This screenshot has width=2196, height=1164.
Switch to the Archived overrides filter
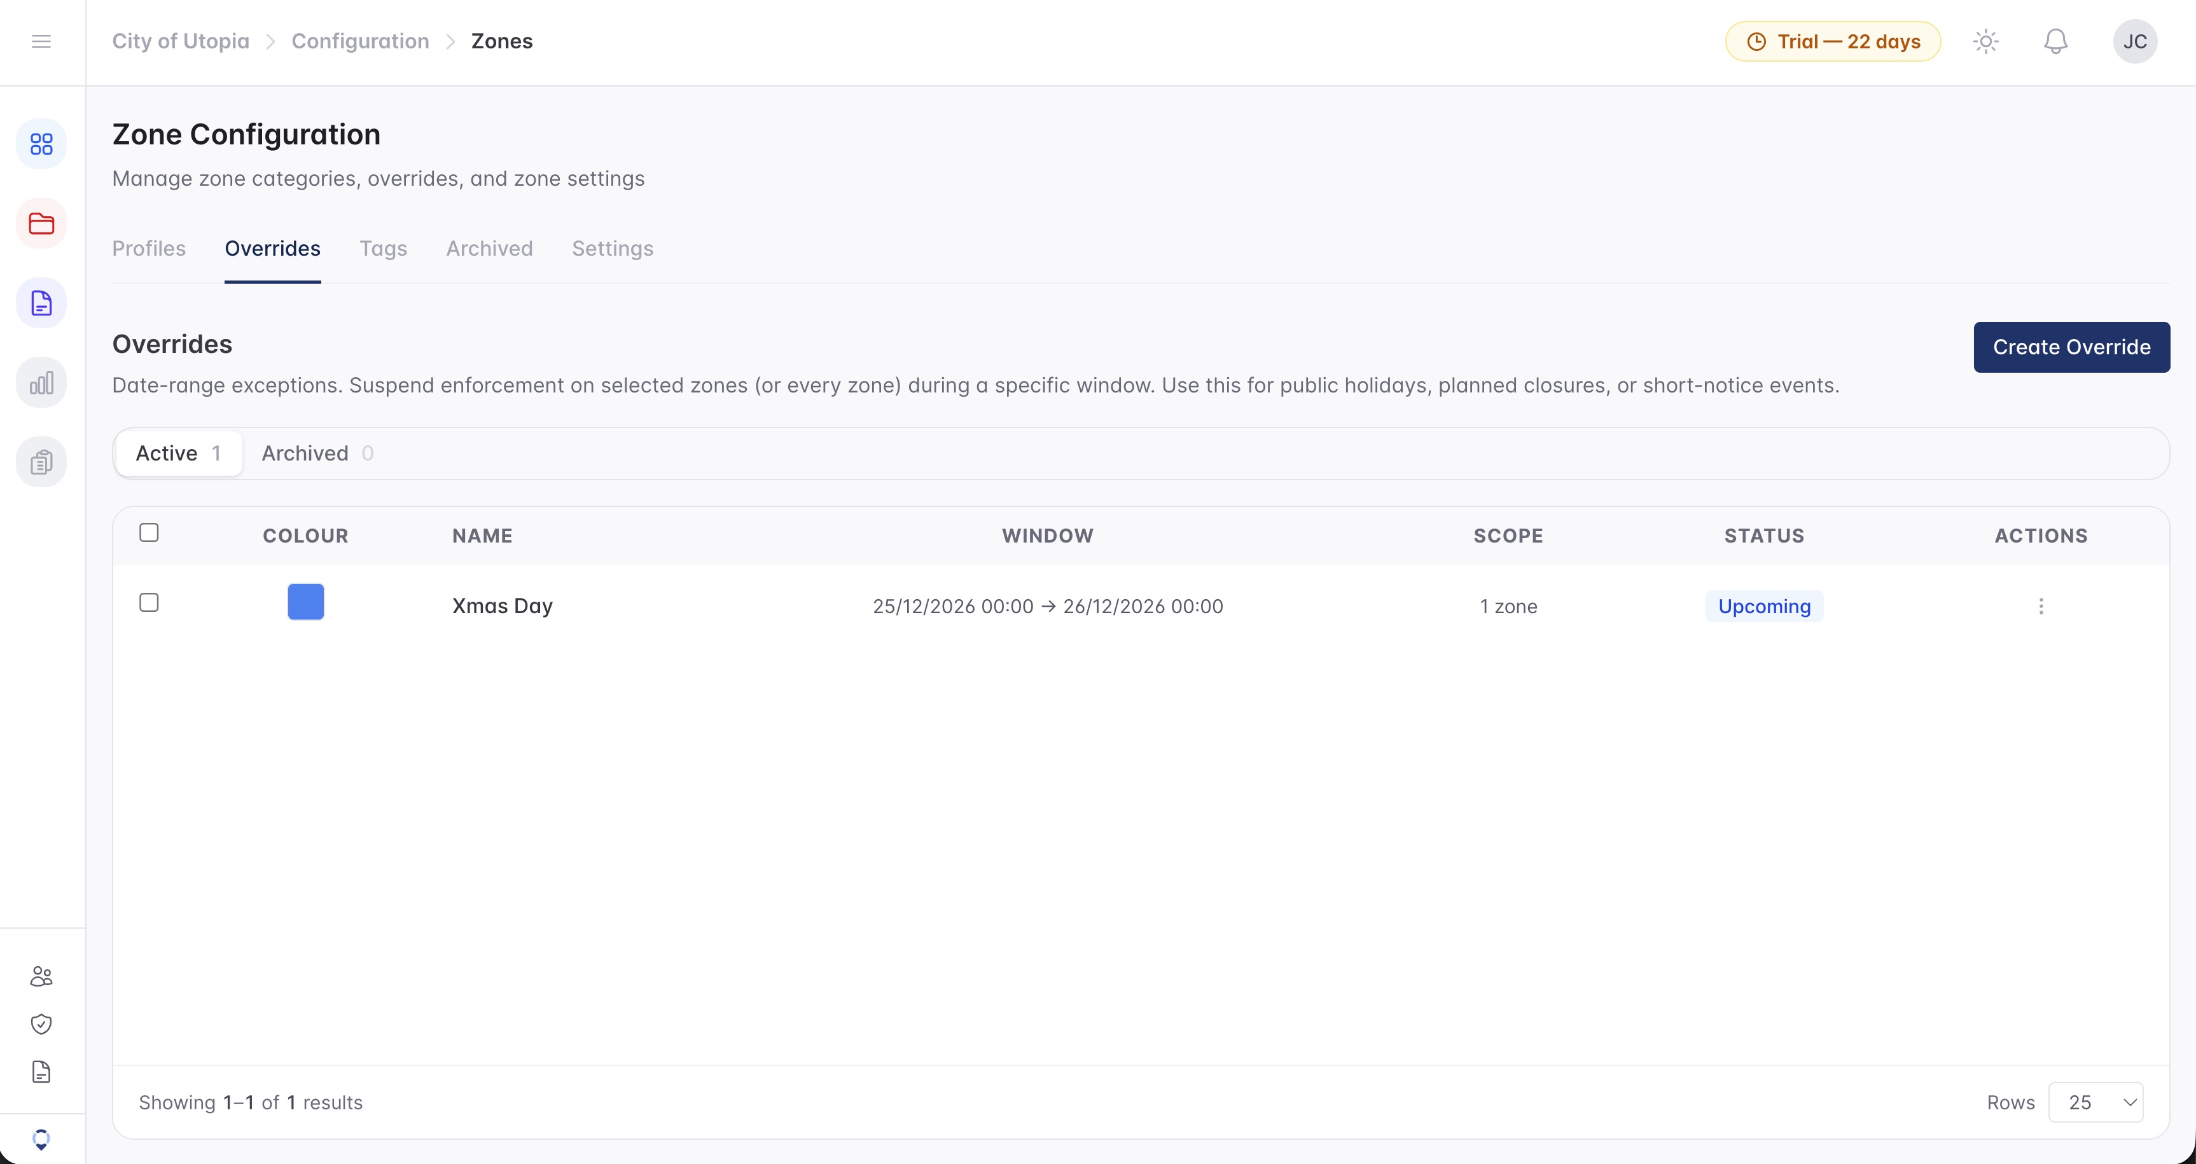pos(317,454)
